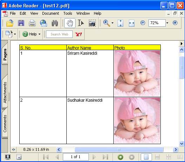Image resolution: width=185 pixels, height=162 pixels.
Task: Click the Search Web text field
Action: [59, 34]
